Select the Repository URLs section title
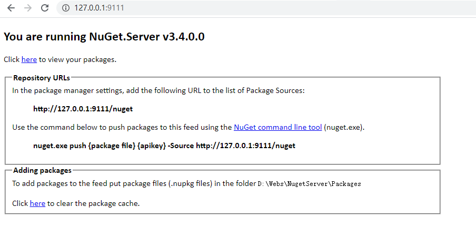This screenshot has height=228, width=476. [42, 78]
